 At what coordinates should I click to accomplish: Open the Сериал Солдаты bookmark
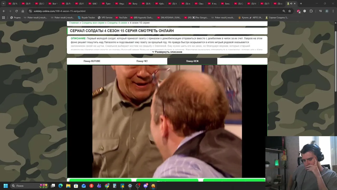coord(277,18)
